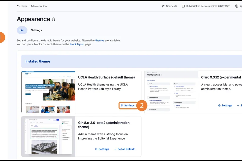Click the back arrow icon beside Home

18,6
